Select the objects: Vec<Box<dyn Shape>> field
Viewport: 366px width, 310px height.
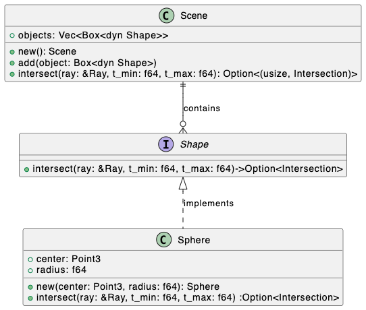93,36
